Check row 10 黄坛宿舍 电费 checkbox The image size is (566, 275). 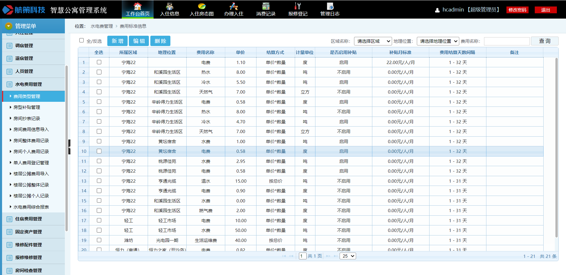pyautogui.click(x=99, y=151)
